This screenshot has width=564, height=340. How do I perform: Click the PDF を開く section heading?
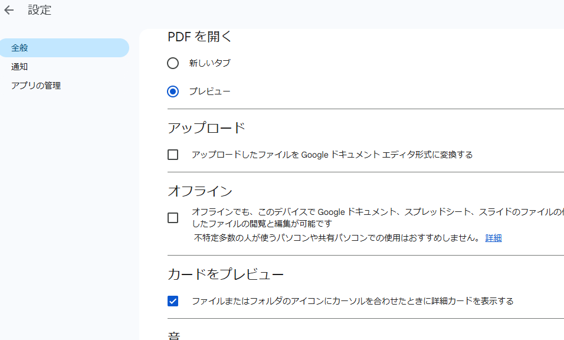tap(200, 37)
